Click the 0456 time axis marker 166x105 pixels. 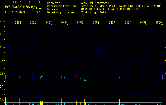pos(96,23)
